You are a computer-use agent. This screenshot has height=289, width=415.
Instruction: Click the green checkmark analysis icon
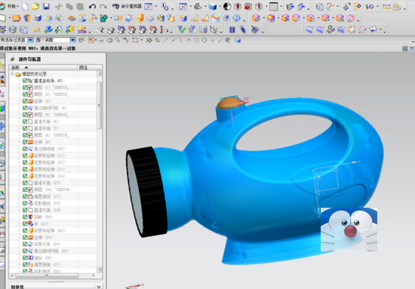click(x=182, y=29)
